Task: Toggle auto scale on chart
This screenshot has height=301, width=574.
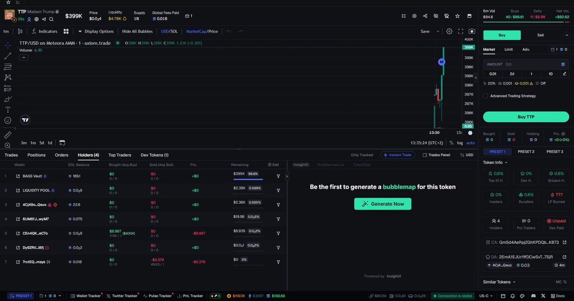Action: (x=471, y=143)
